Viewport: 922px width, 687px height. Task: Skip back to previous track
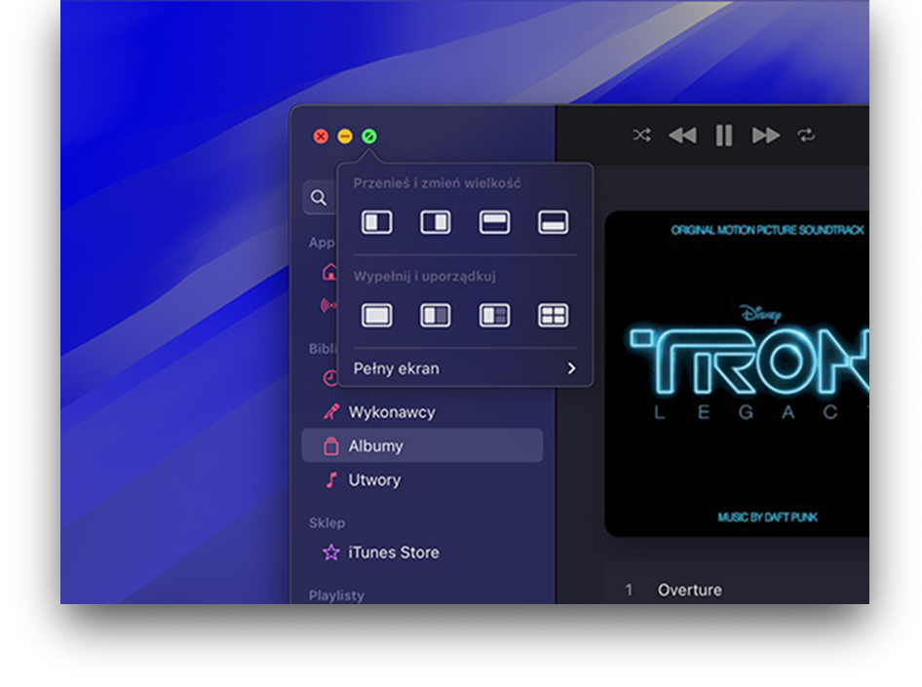click(682, 135)
